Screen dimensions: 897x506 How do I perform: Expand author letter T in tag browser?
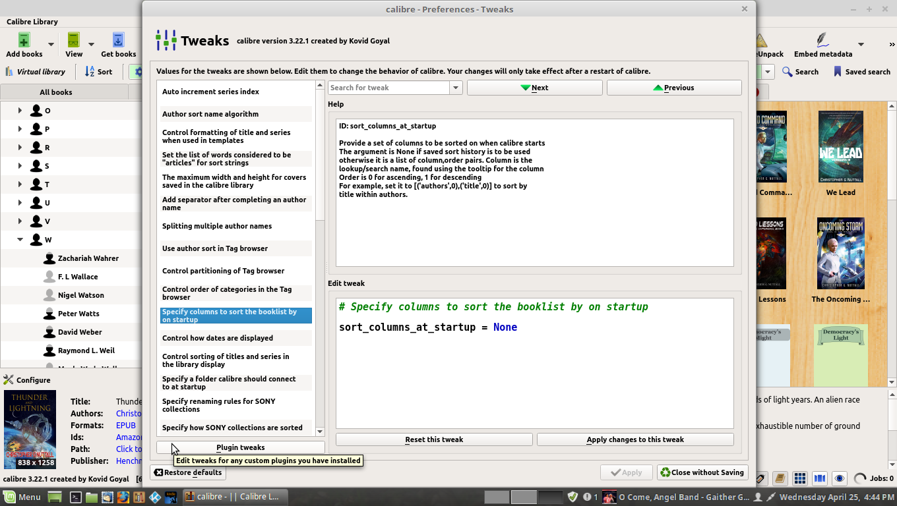point(20,184)
